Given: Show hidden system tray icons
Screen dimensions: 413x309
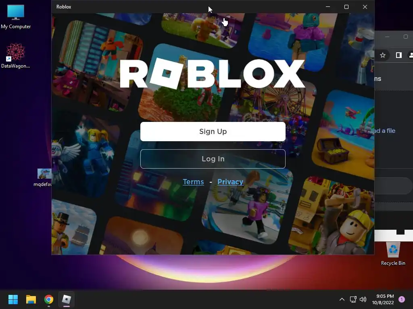Looking at the screenshot, I should (x=342, y=299).
